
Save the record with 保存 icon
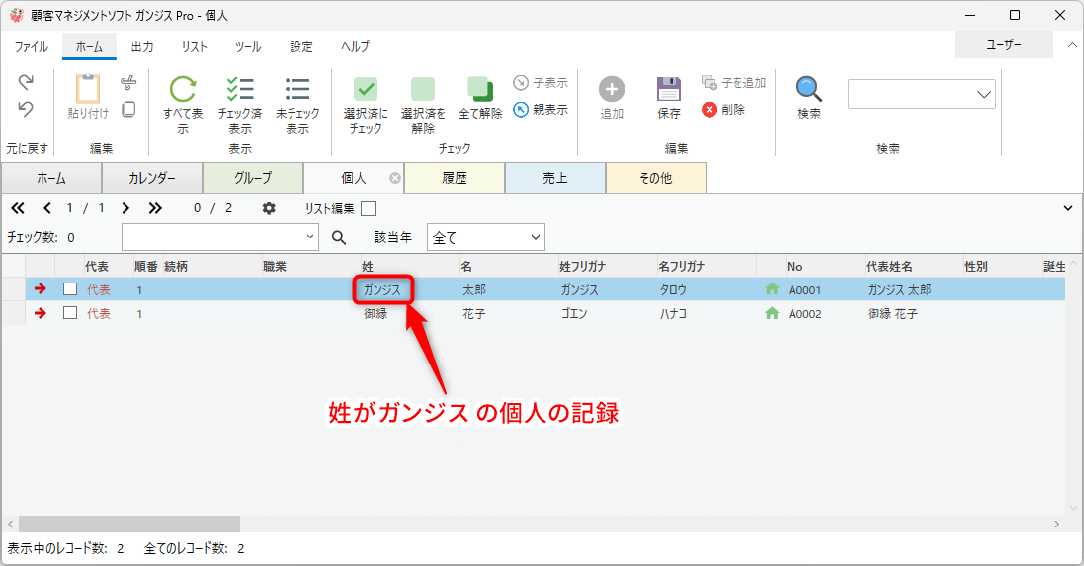pyautogui.click(x=669, y=90)
